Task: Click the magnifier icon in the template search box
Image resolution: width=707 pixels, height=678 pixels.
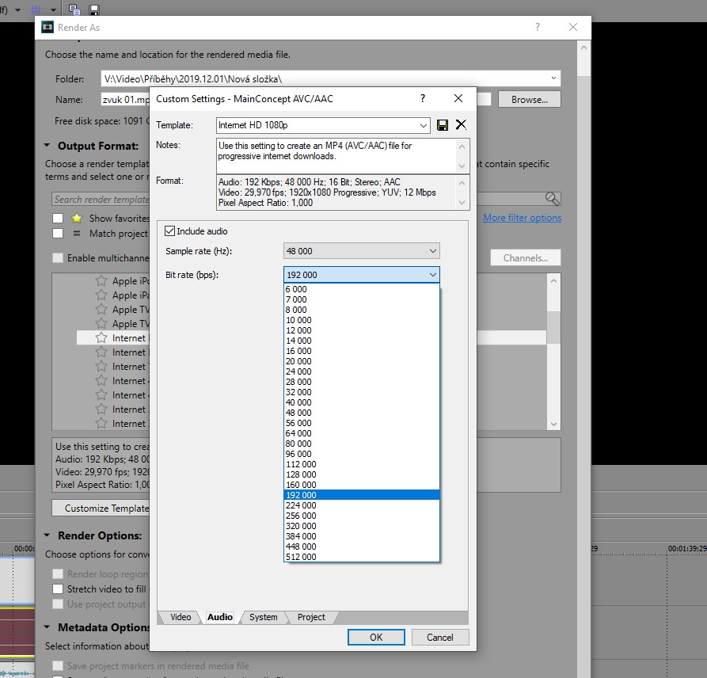Action: [552, 200]
